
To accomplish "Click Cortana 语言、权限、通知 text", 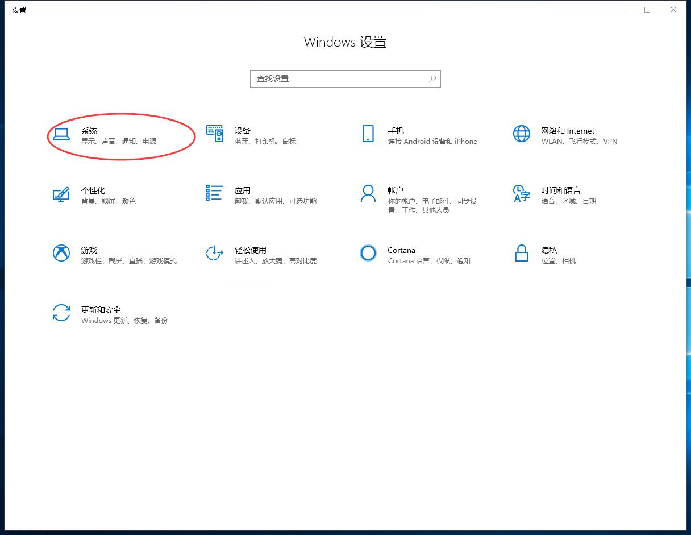I will (429, 261).
